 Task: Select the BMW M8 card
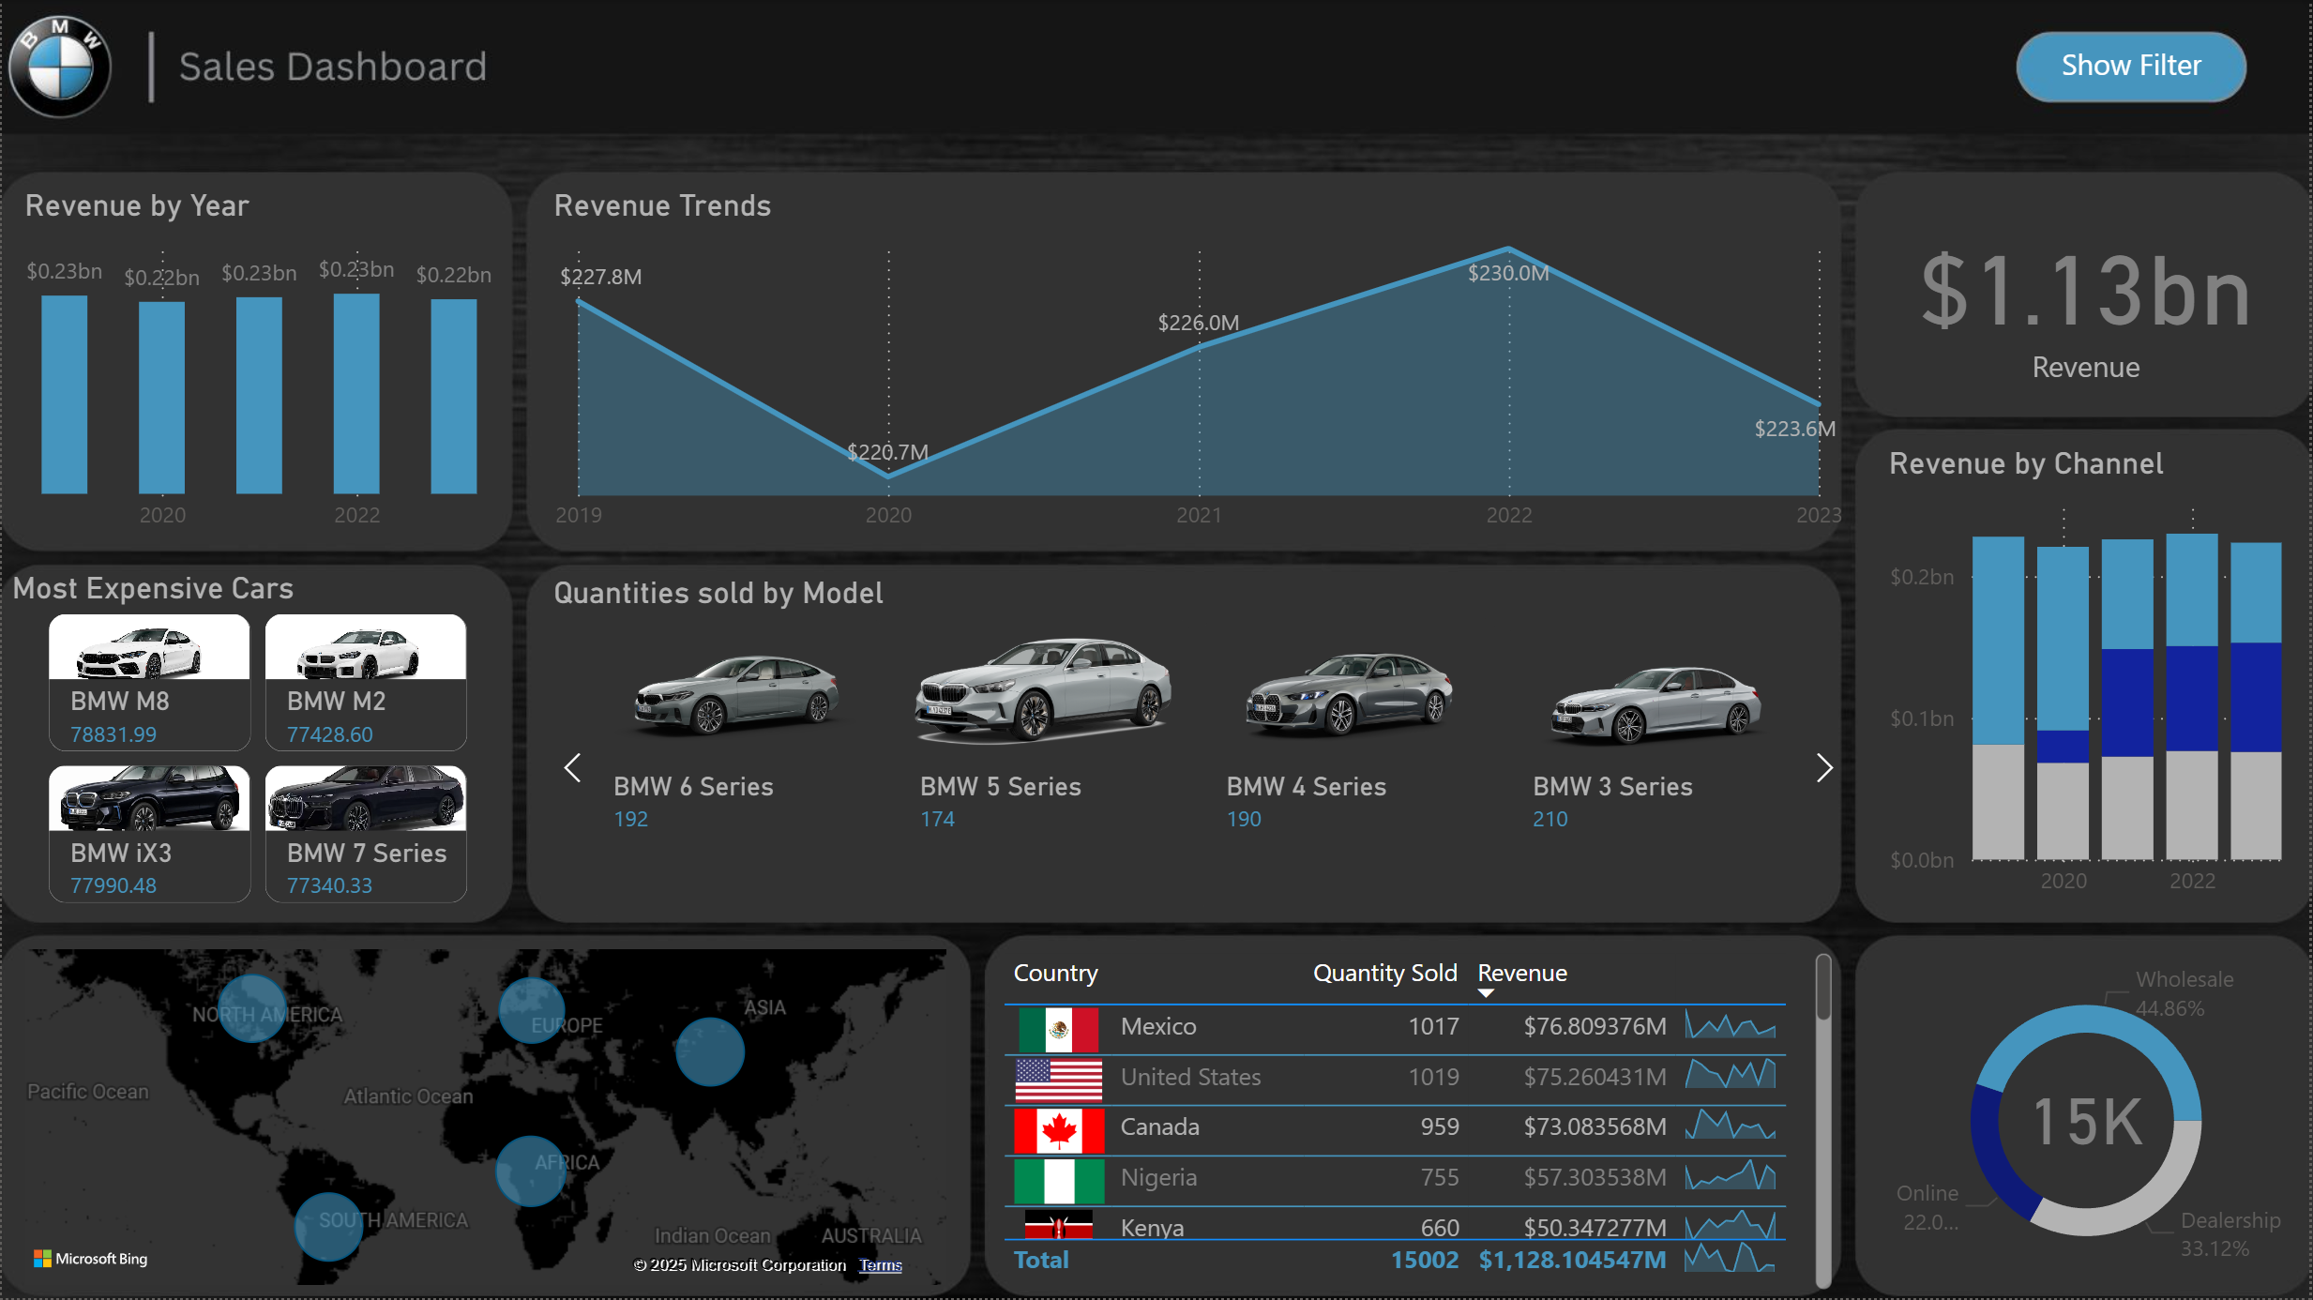149,682
